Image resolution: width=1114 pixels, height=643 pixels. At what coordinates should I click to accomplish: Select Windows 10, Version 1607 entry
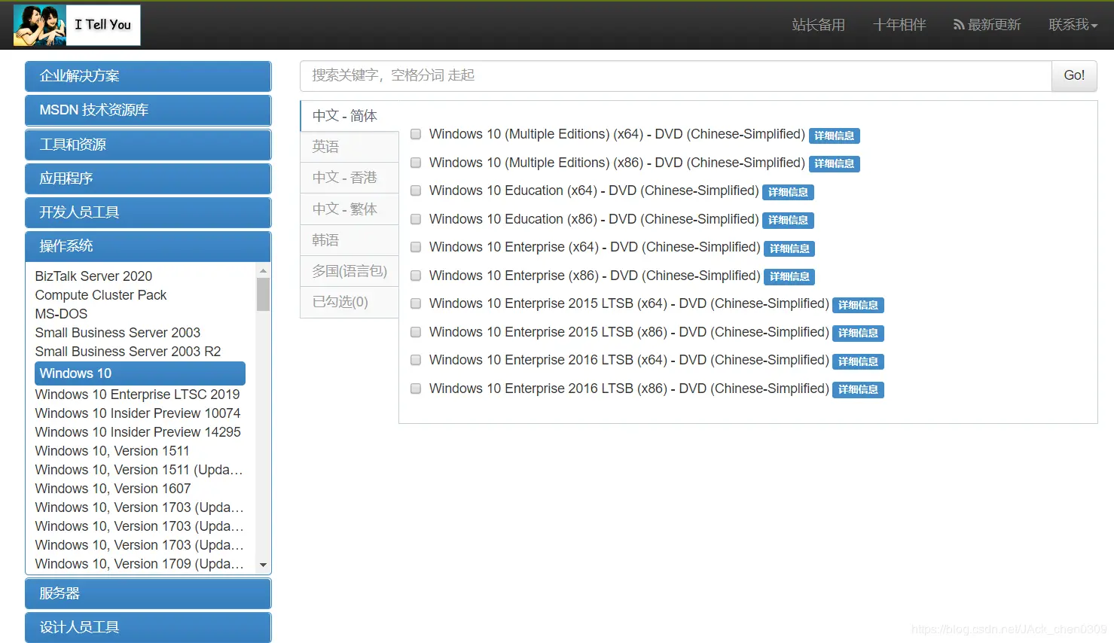coord(113,489)
